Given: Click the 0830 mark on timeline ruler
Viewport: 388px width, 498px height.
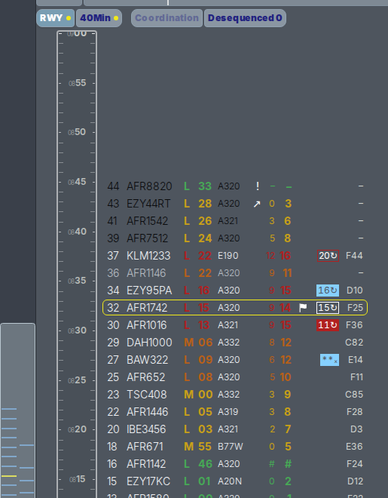Looking at the screenshot, I should (x=77, y=330).
